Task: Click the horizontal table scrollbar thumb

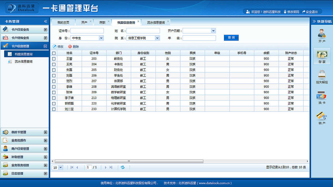Action: coord(129,161)
